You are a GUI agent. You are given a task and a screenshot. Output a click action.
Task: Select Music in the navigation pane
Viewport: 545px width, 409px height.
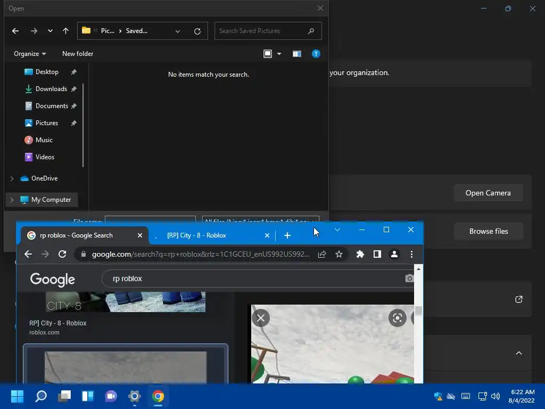point(44,140)
